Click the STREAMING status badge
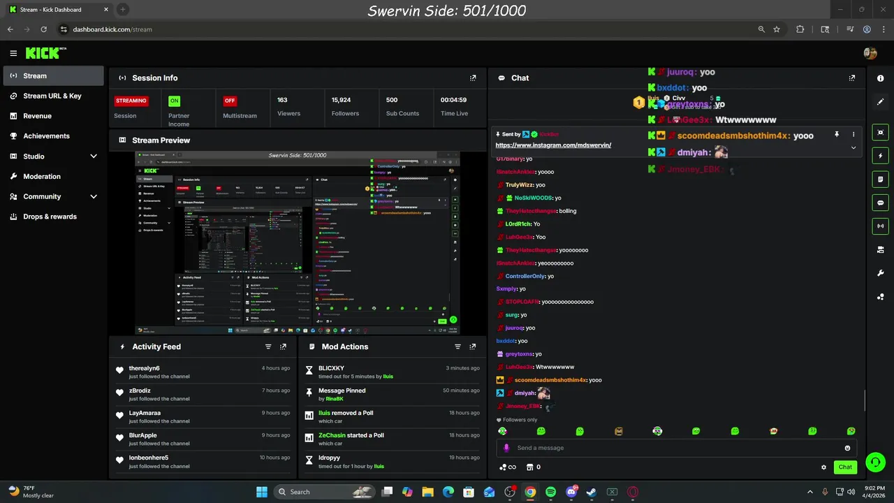 [131, 101]
